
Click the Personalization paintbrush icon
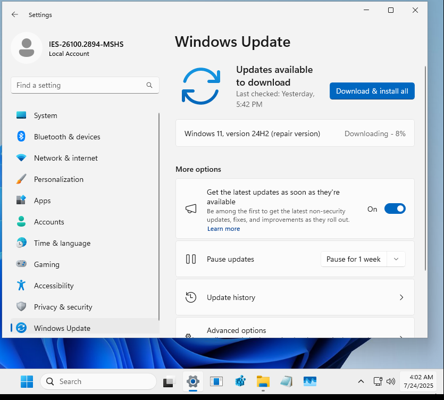click(21, 179)
